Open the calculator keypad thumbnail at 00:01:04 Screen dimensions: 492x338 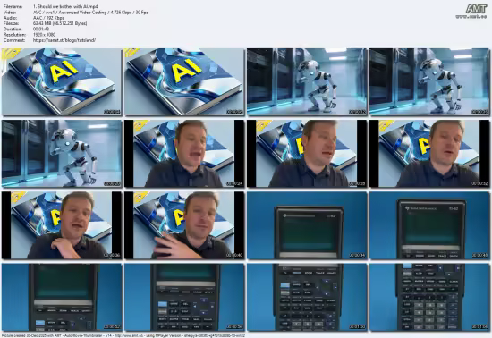point(429,297)
